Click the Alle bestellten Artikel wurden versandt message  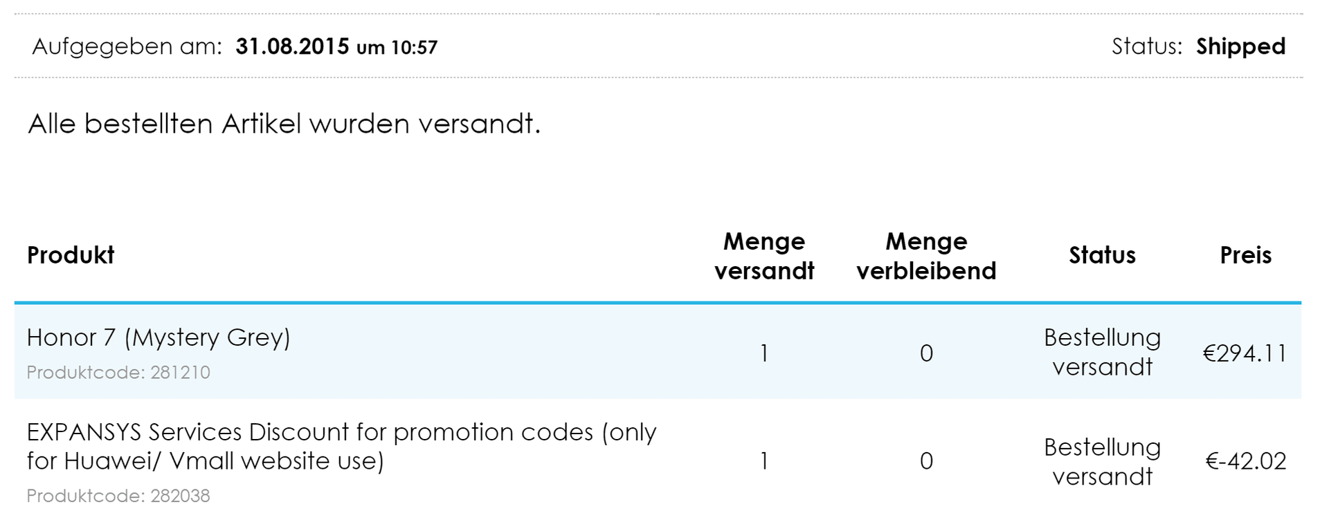point(284,124)
